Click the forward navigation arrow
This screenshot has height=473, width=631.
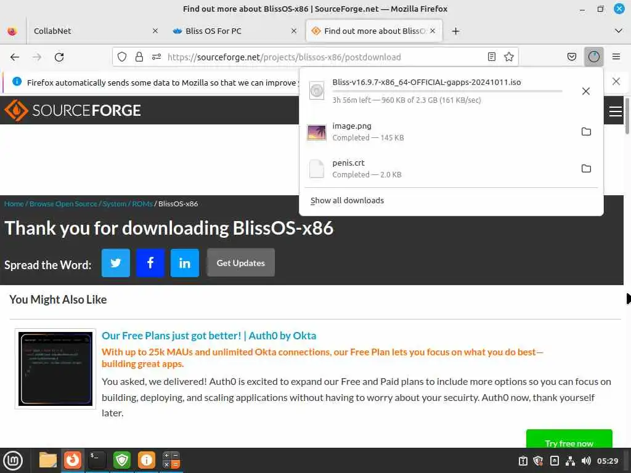(37, 57)
